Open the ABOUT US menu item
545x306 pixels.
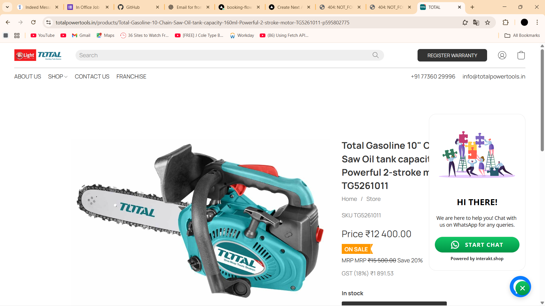28,76
